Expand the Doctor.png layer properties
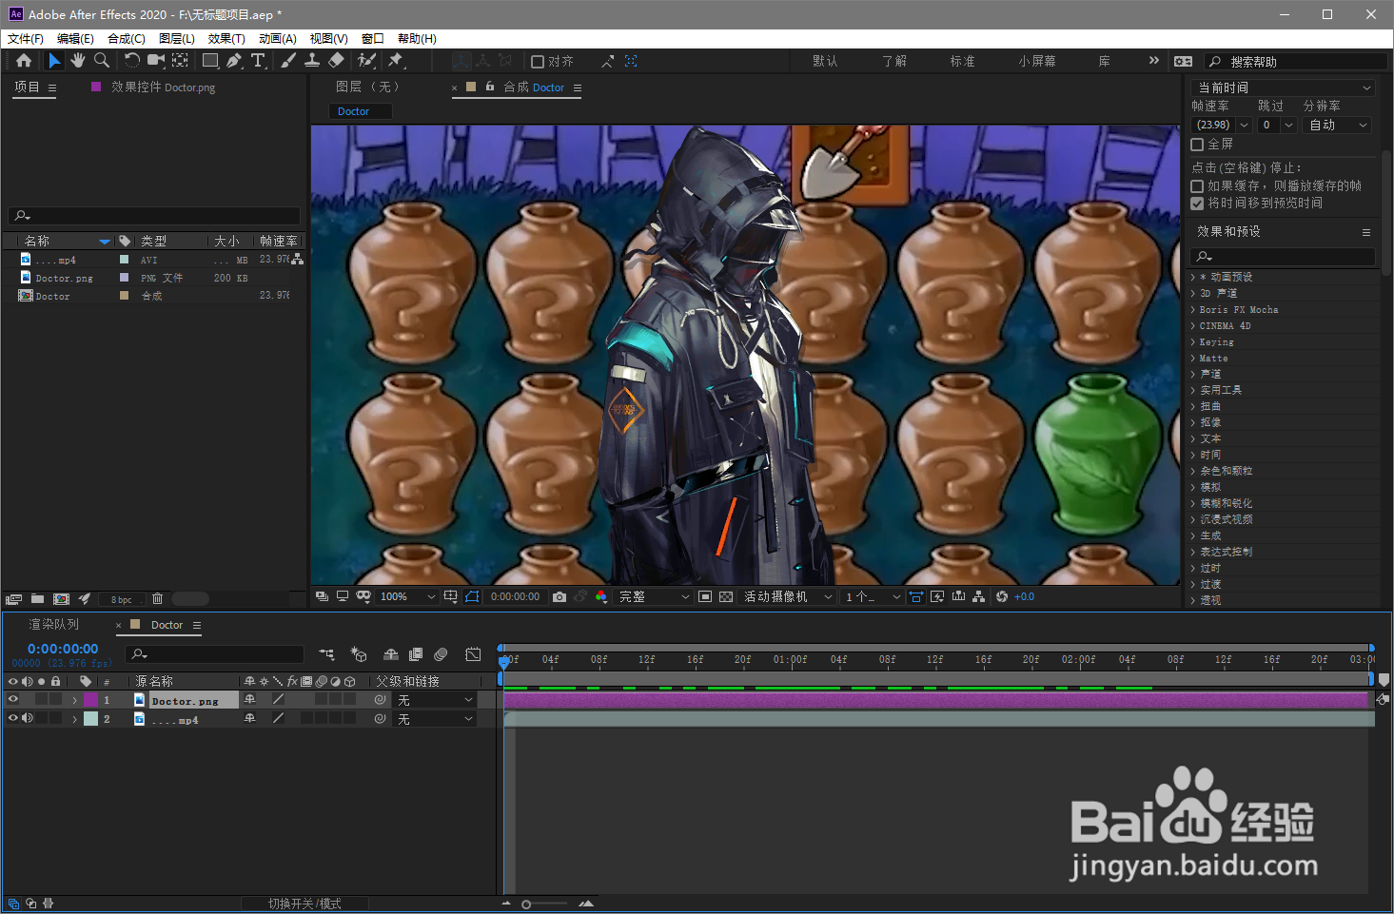 click(x=74, y=701)
